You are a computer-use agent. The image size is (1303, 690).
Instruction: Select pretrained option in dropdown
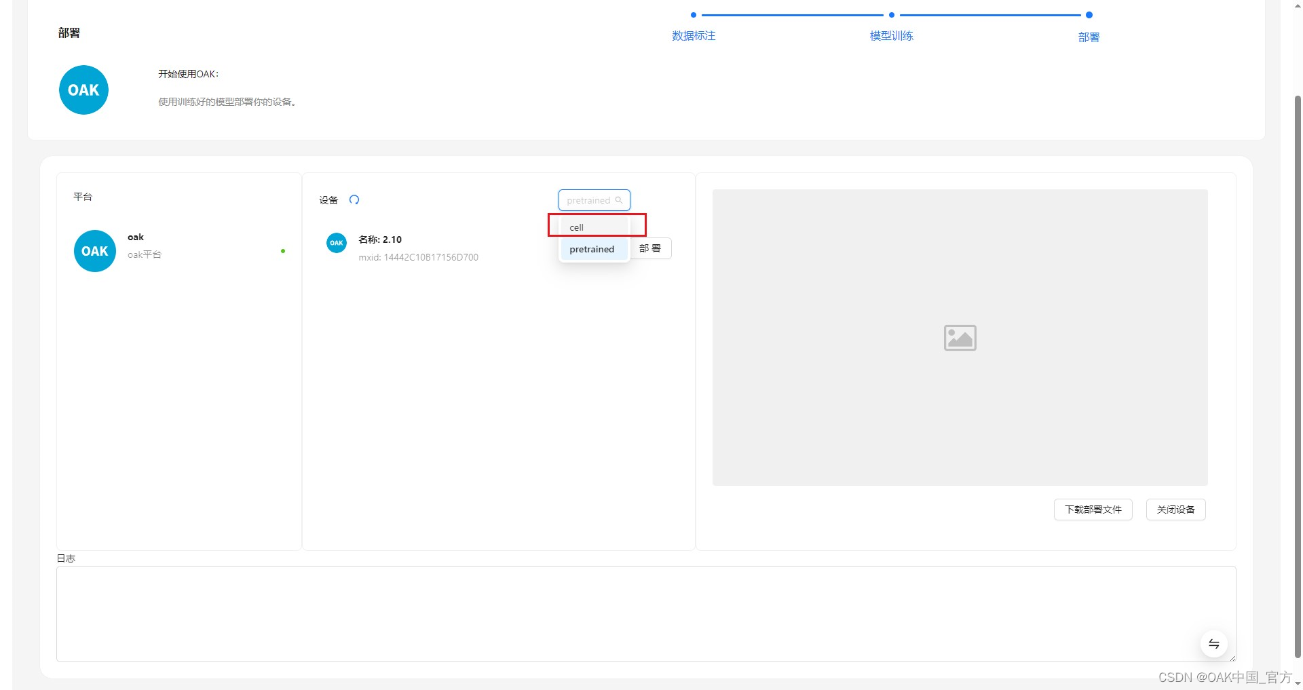point(594,249)
